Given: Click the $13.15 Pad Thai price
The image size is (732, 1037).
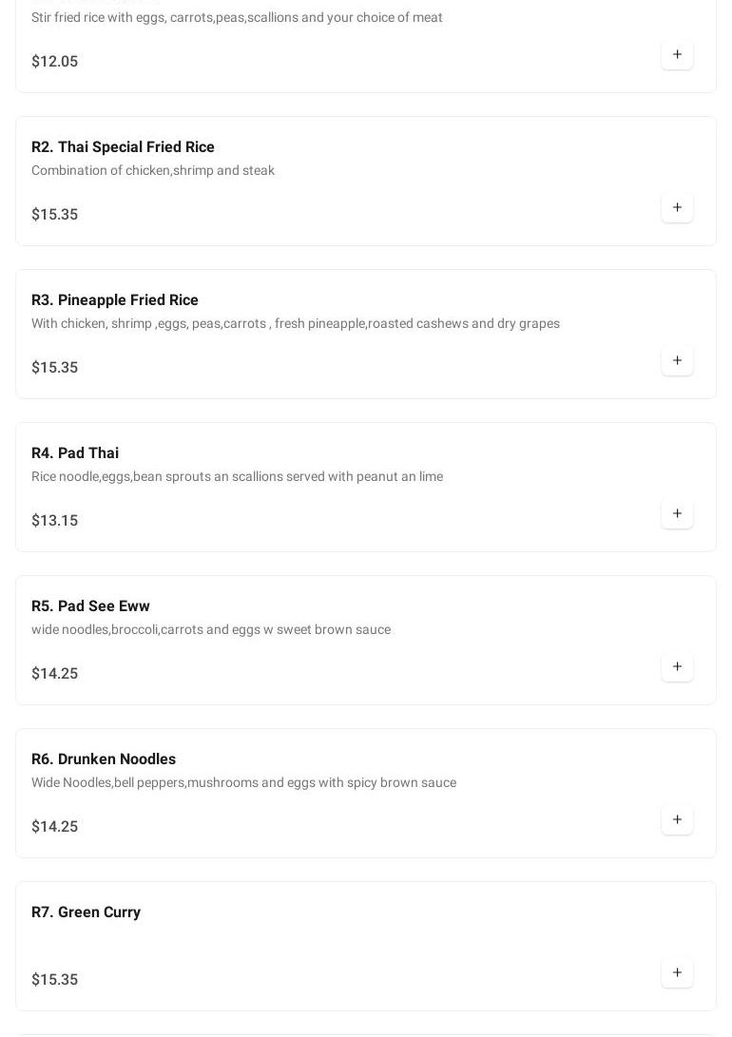Looking at the screenshot, I should click(55, 521).
